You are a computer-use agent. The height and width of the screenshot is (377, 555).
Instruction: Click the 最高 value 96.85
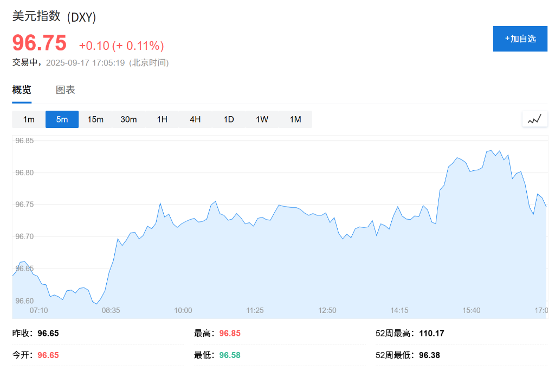coord(230,334)
